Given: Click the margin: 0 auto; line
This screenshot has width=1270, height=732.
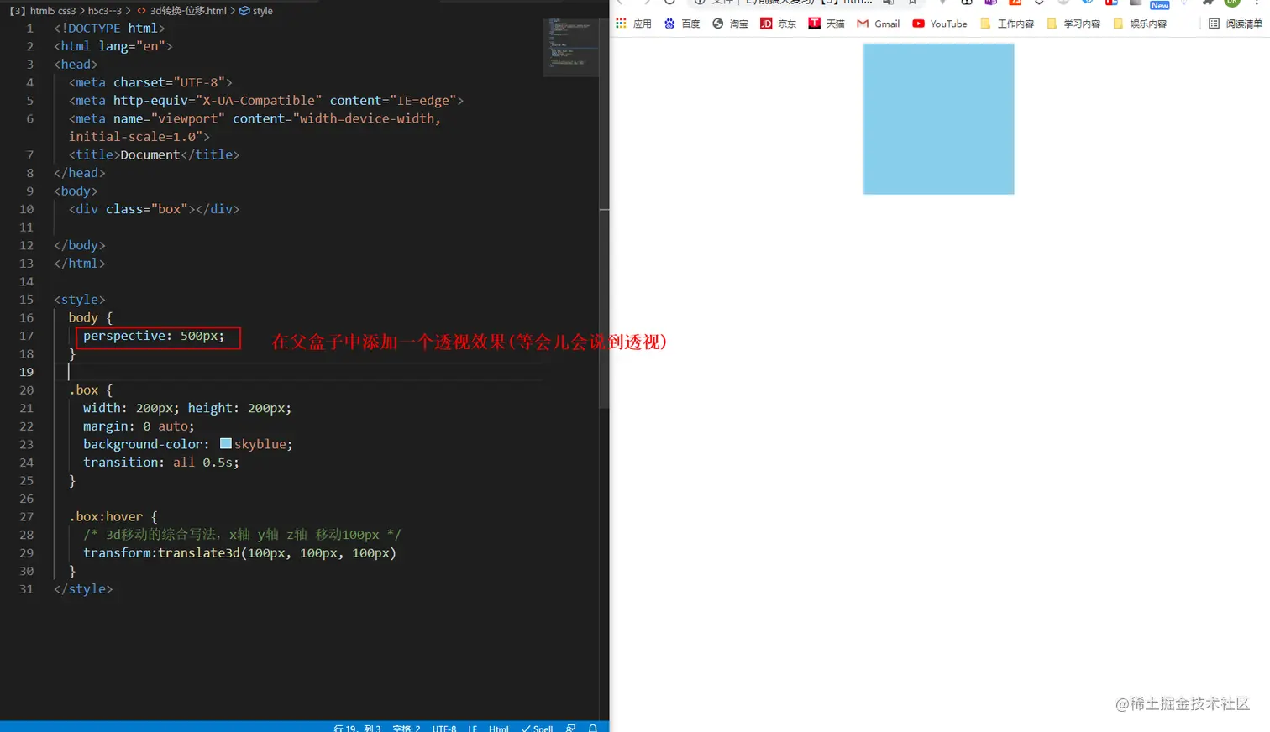Looking at the screenshot, I should (x=139, y=426).
